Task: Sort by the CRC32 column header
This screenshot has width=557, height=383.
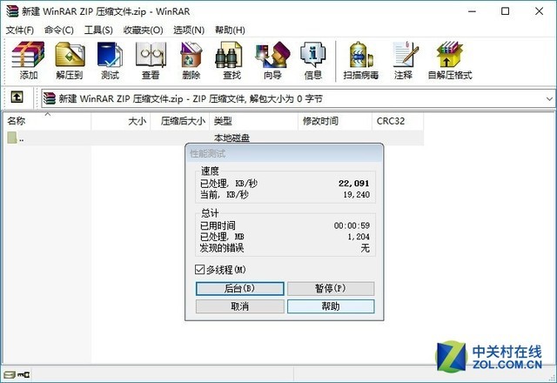Action: tap(398, 121)
